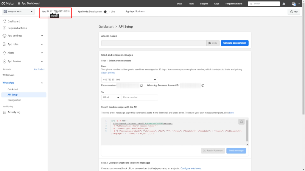Click the To phone number field

[139, 97]
